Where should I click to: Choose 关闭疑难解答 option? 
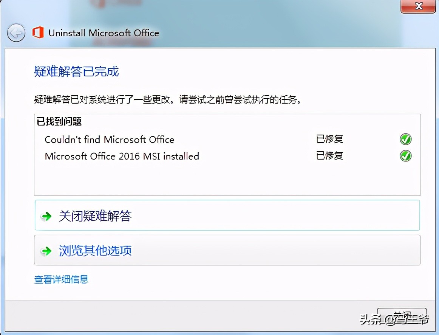227,215
